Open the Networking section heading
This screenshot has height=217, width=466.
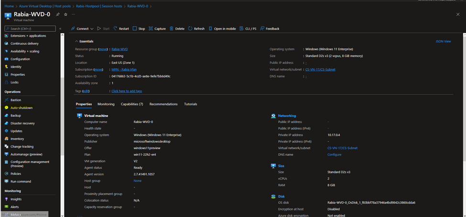pyautogui.click(x=287, y=116)
